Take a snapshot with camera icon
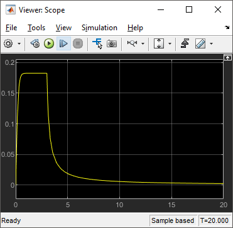This screenshot has width=233, height=228. click(x=112, y=43)
